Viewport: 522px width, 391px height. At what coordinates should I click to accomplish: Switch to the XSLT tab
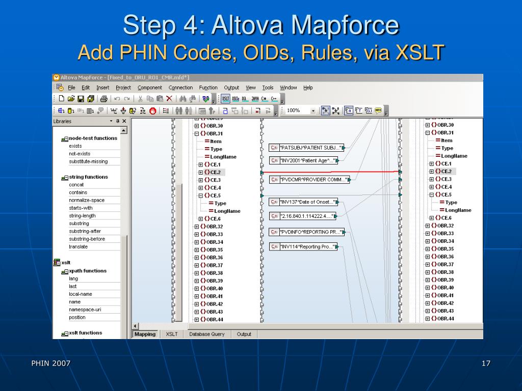[x=172, y=334]
